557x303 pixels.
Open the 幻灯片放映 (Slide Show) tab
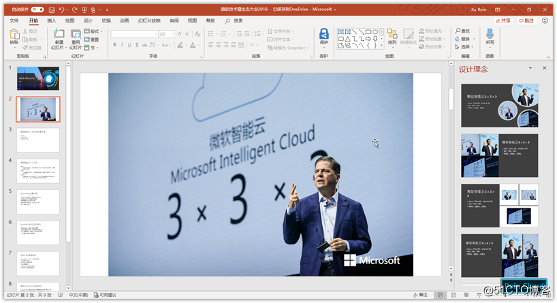[149, 20]
